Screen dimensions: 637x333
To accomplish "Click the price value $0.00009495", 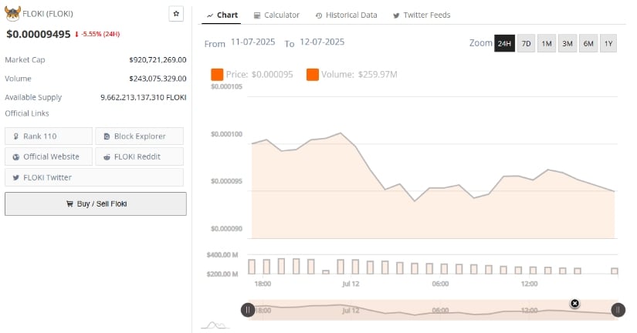I will (39, 34).
